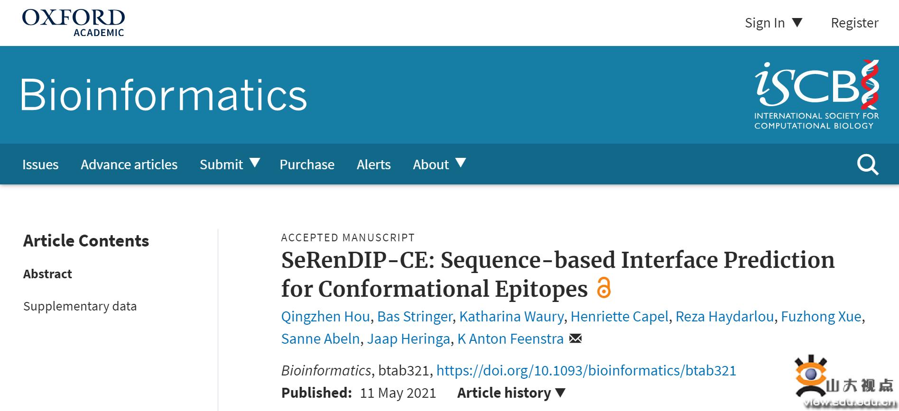Jump to Supplementary data section
Viewport: 899px width, 411px height.
click(x=80, y=306)
